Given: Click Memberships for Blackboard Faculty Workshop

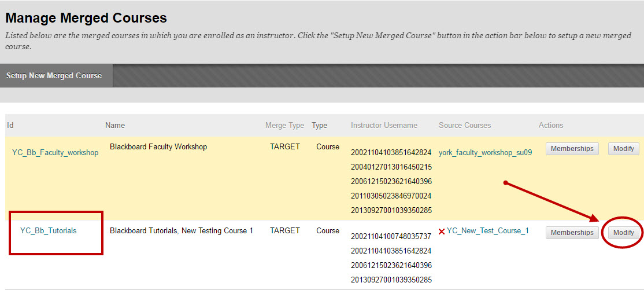Looking at the screenshot, I should (572, 149).
